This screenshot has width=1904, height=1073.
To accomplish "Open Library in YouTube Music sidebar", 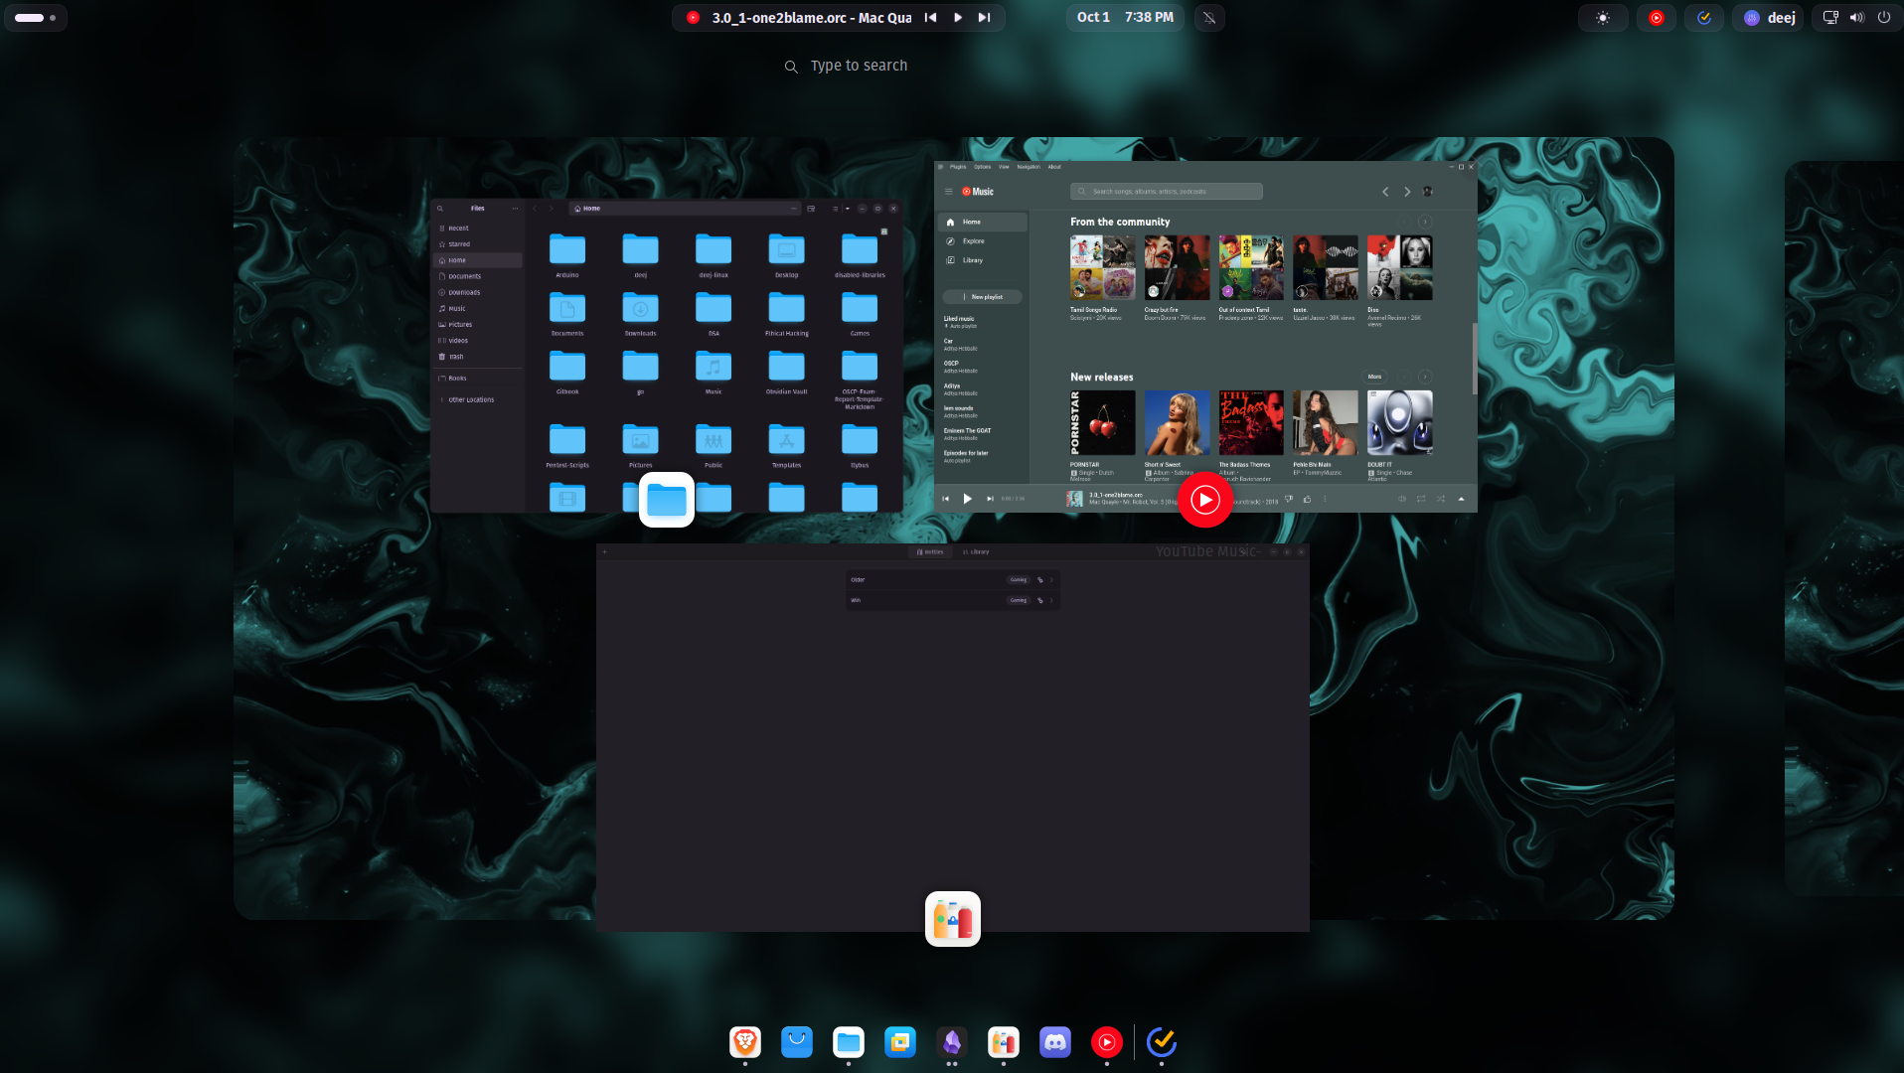I will click(x=983, y=260).
